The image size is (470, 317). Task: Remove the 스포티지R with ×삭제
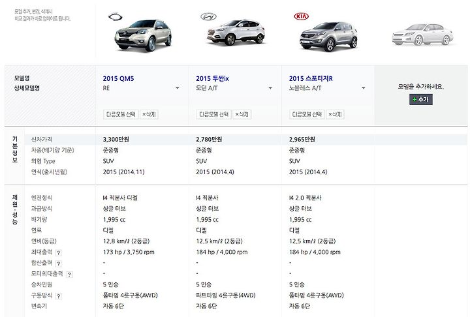coord(335,114)
